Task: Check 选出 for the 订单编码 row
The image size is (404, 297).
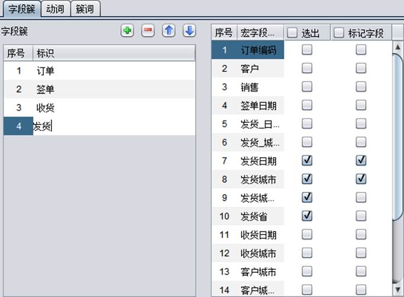Action: [x=307, y=51]
